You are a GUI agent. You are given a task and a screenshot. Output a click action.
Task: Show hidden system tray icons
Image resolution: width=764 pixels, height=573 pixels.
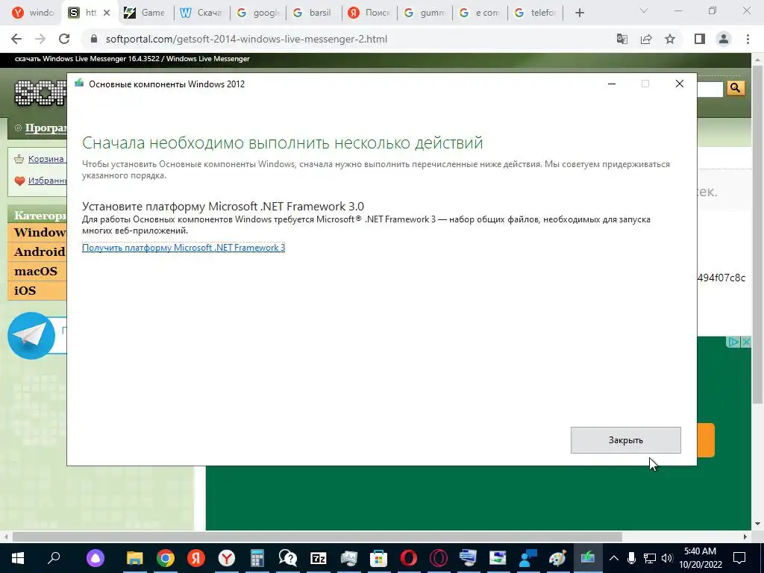(x=614, y=558)
